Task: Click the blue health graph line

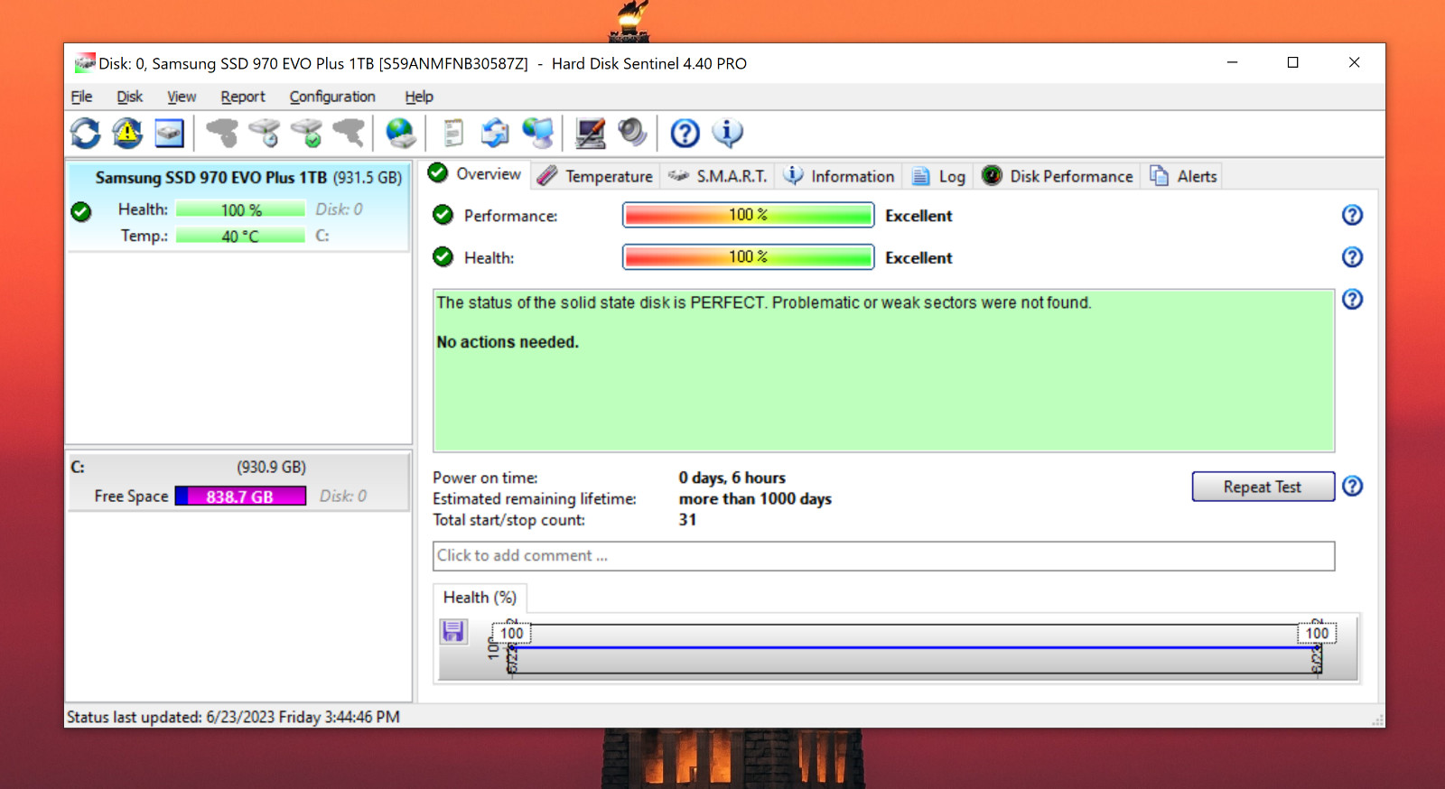Action: [x=914, y=647]
